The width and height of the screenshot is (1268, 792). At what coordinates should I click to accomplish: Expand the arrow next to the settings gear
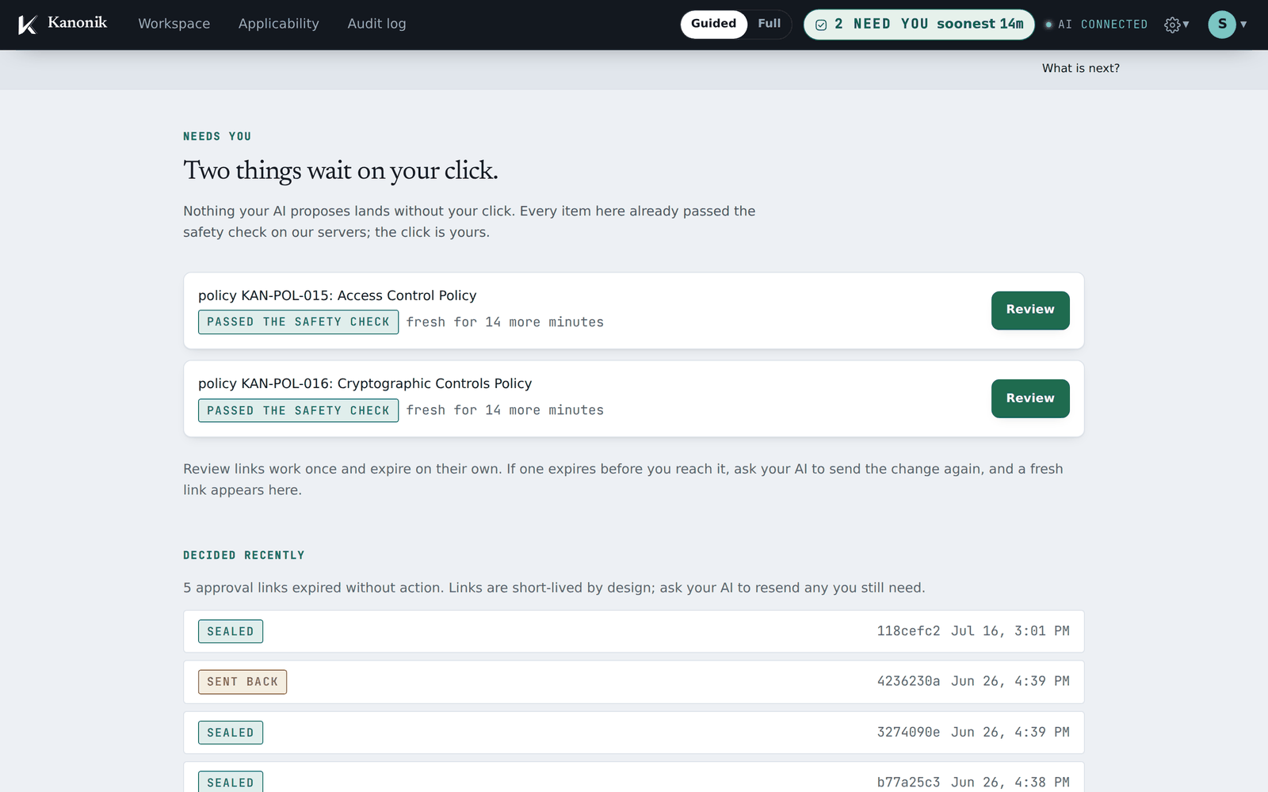1186,25
